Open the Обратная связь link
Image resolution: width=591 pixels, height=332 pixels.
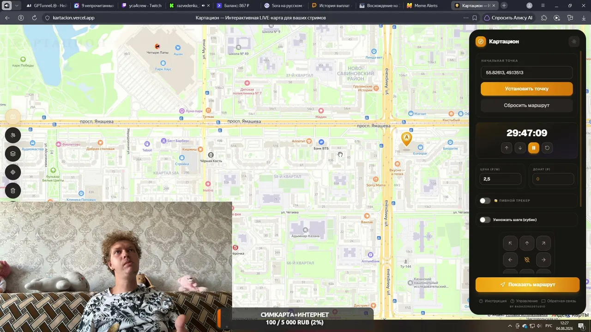point(559,301)
